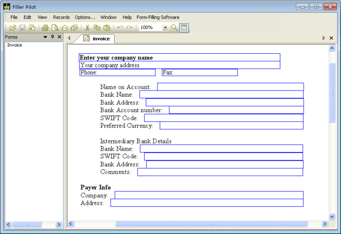Open the Window menu
This screenshot has width=341, height=234.
(x=108, y=17)
